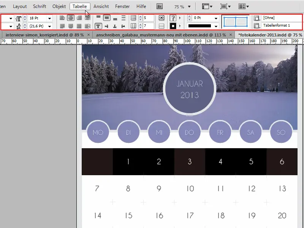Toggle center text alignment
This screenshot has width=304, height=228.
(x=71, y=18)
